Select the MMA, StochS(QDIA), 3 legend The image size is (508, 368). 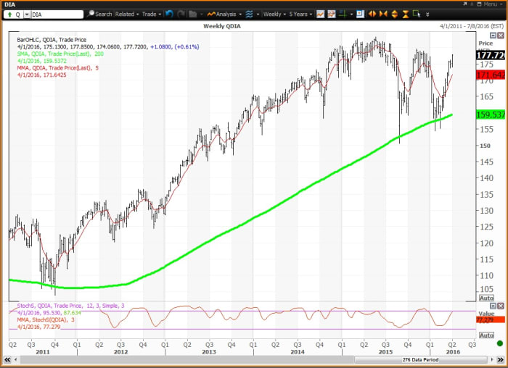46,319
